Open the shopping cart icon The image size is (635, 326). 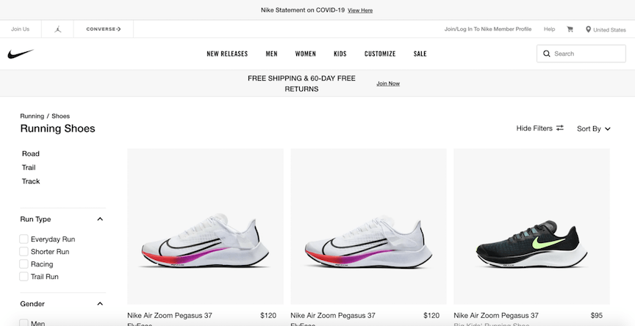[x=570, y=29]
